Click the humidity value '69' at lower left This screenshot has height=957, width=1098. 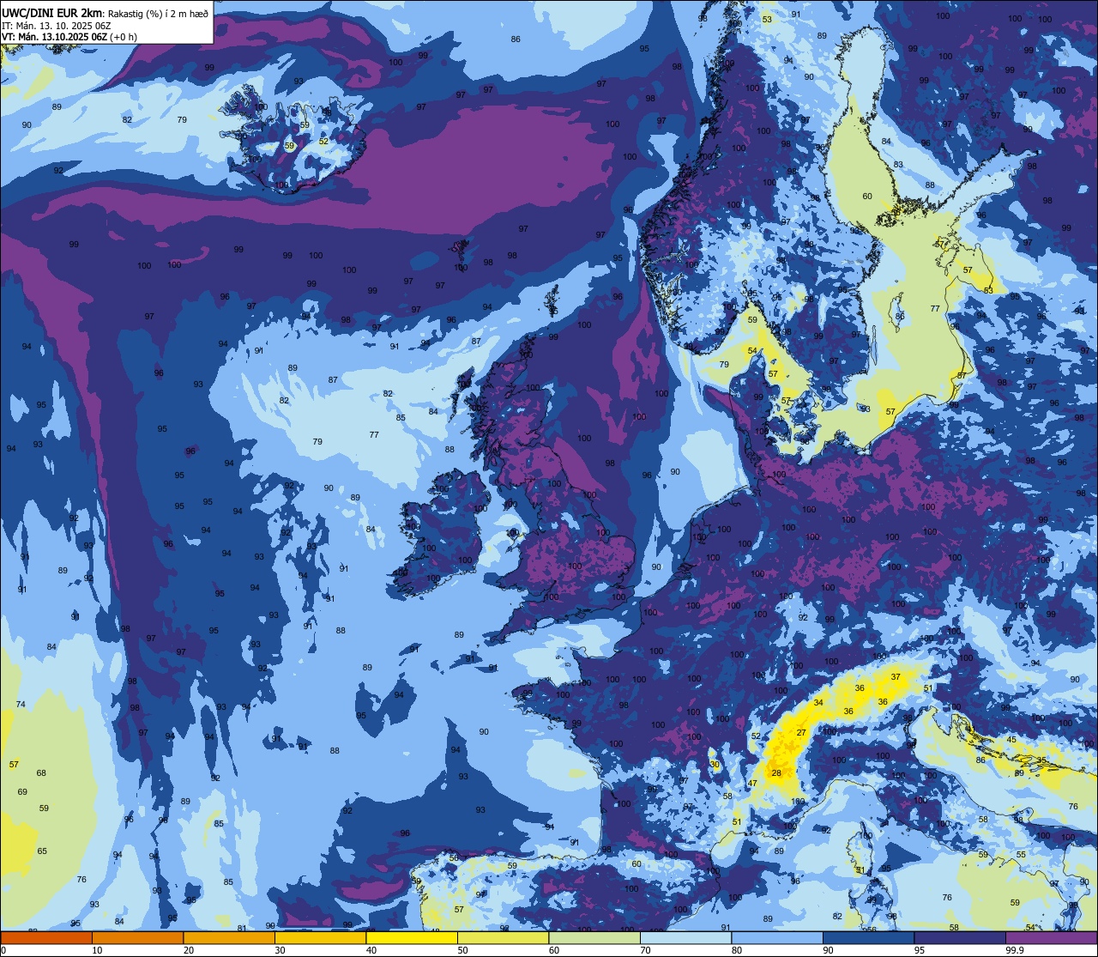pyautogui.click(x=22, y=792)
